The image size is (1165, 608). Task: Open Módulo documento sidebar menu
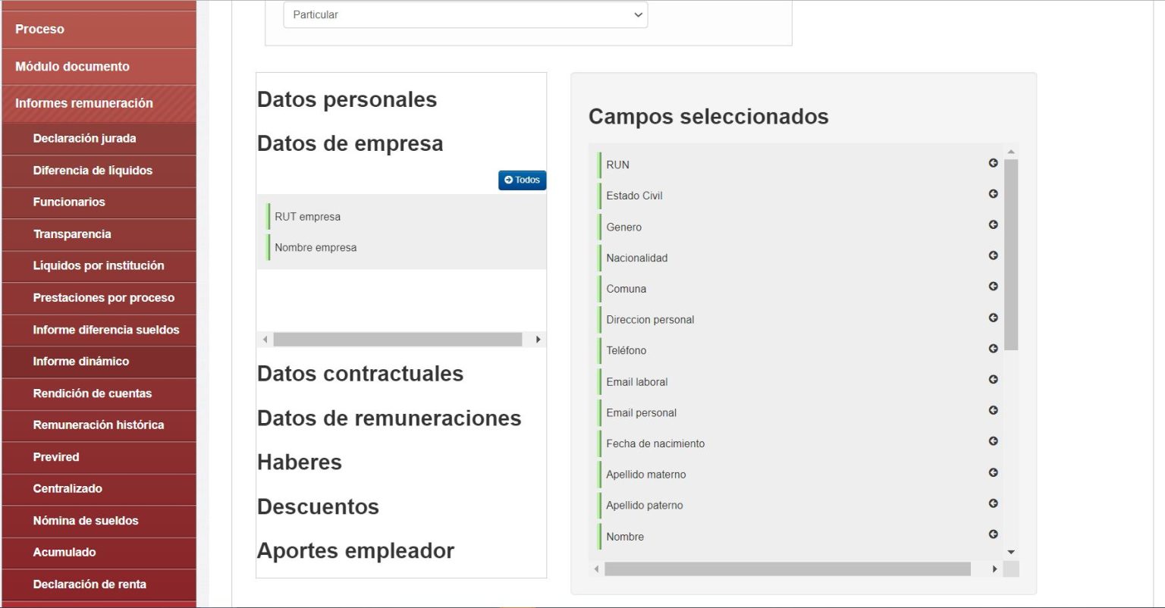tap(99, 66)
